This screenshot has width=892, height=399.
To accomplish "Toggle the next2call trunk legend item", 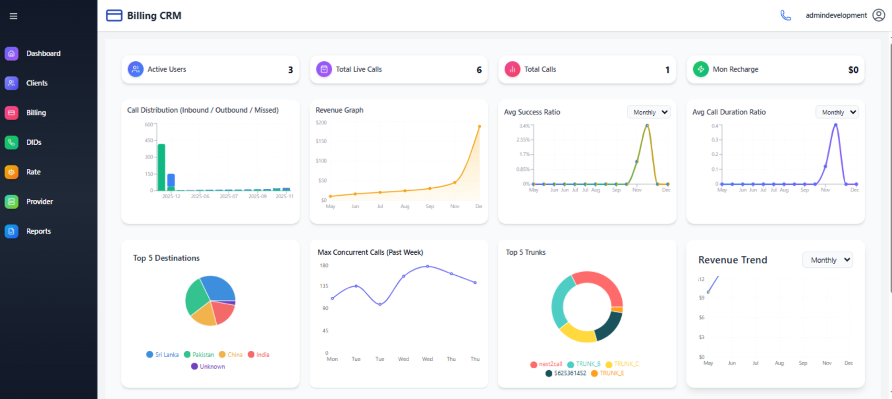I will pos(546,364).
